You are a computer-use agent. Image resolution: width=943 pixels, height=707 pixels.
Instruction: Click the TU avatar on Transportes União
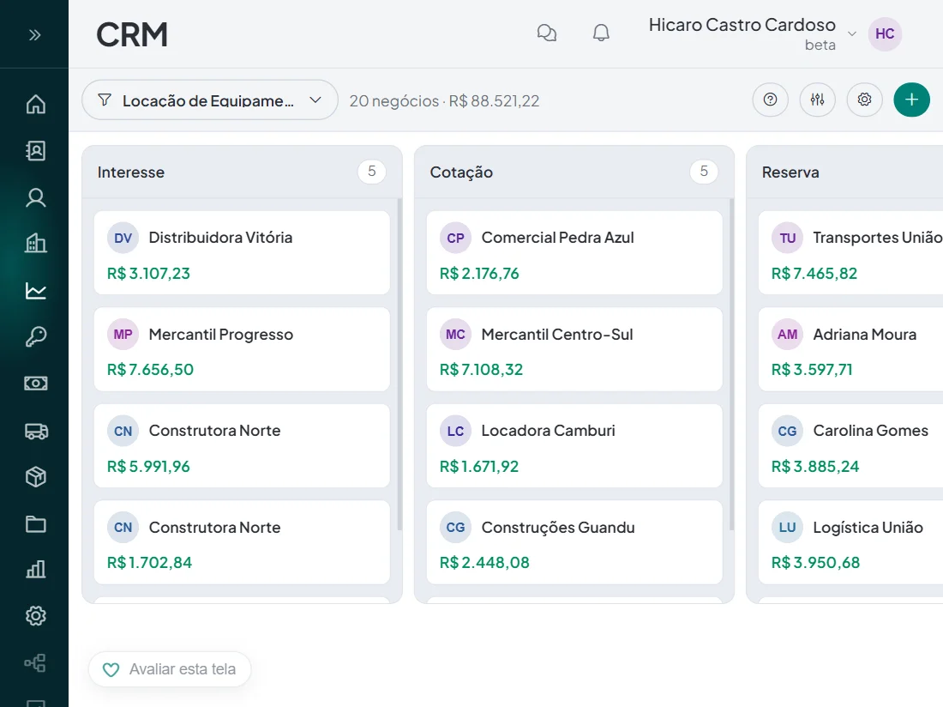coord(787,238)
